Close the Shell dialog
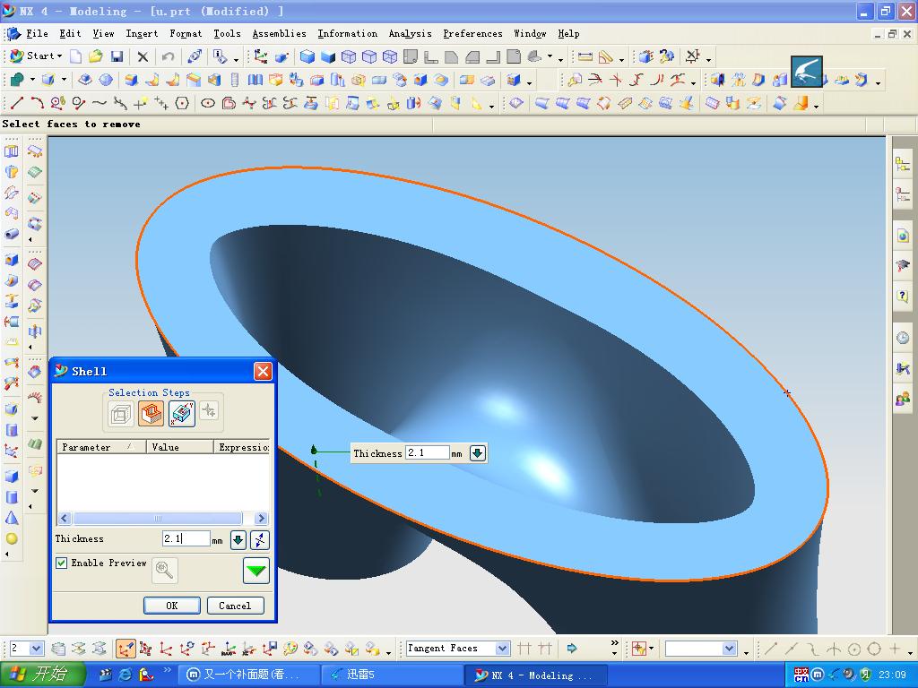 point(263,371)
